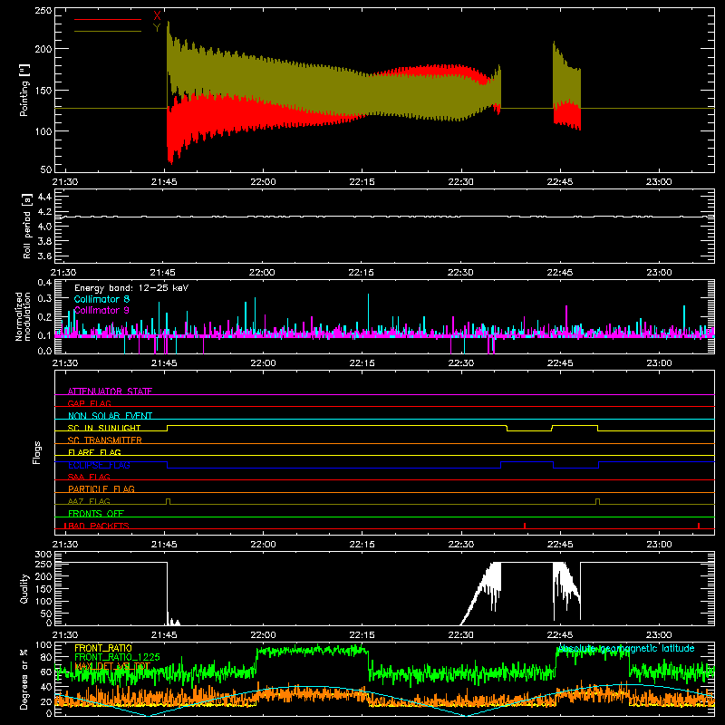Click the olive flag pulse near 22:50
725x725 pixels.
(598, 501)
